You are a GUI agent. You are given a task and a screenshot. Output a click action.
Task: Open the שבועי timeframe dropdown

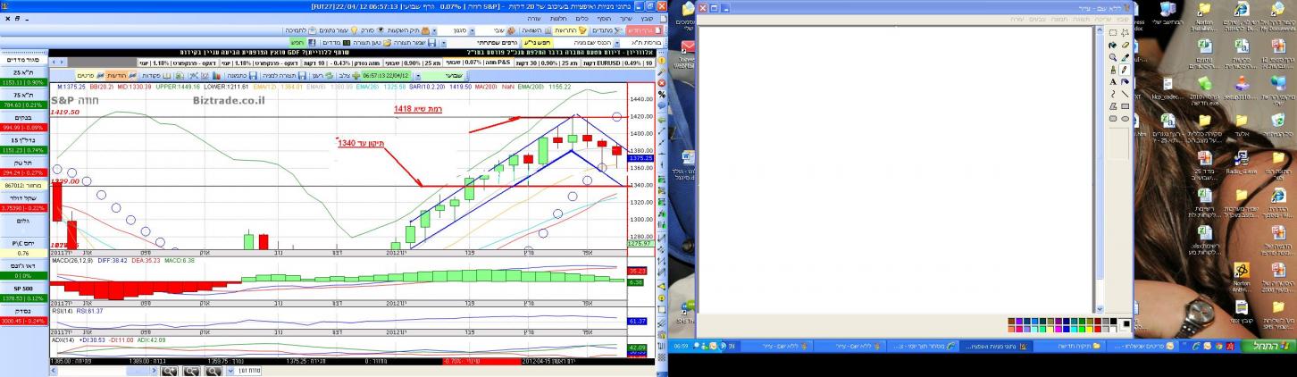pyautogui.click(x=418, y=76)
